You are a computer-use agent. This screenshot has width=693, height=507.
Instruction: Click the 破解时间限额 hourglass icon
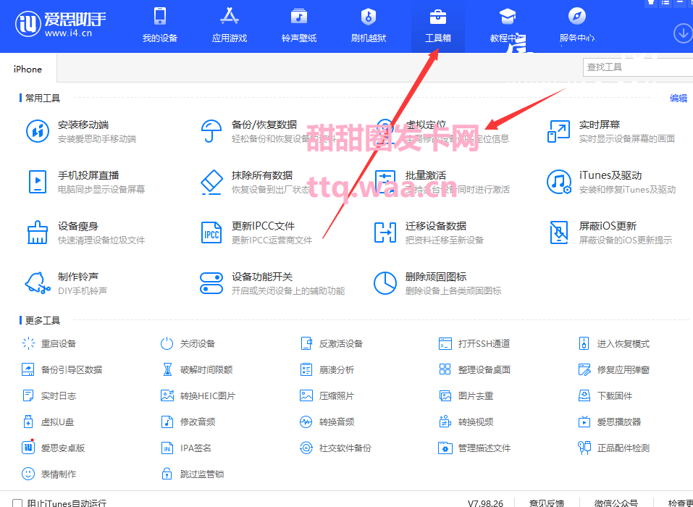(x=167, y=369)
